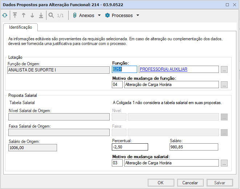Click the next record down arrow

[x=32, y=16]
